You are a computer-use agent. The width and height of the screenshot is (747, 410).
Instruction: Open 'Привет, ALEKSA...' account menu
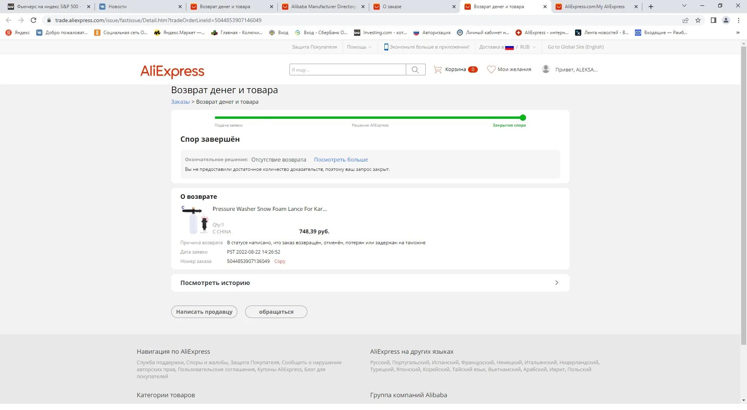(576, 69)
